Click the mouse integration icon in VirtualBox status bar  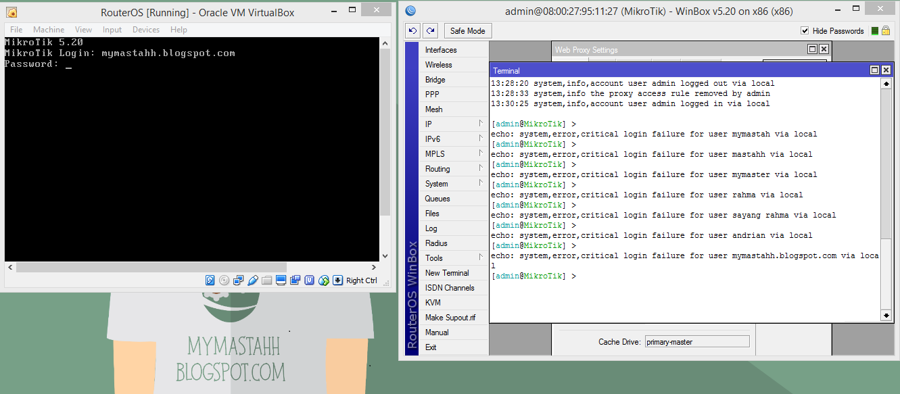pos(323,280)
